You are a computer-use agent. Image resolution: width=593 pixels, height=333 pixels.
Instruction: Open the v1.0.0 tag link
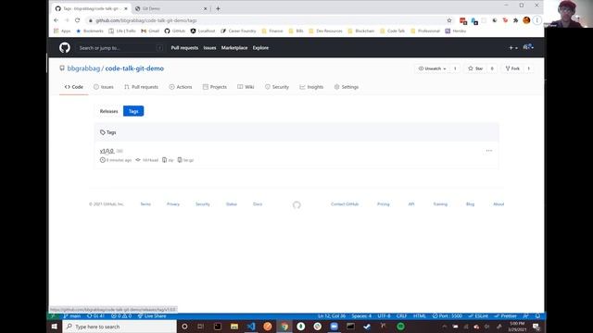[107, 151]
